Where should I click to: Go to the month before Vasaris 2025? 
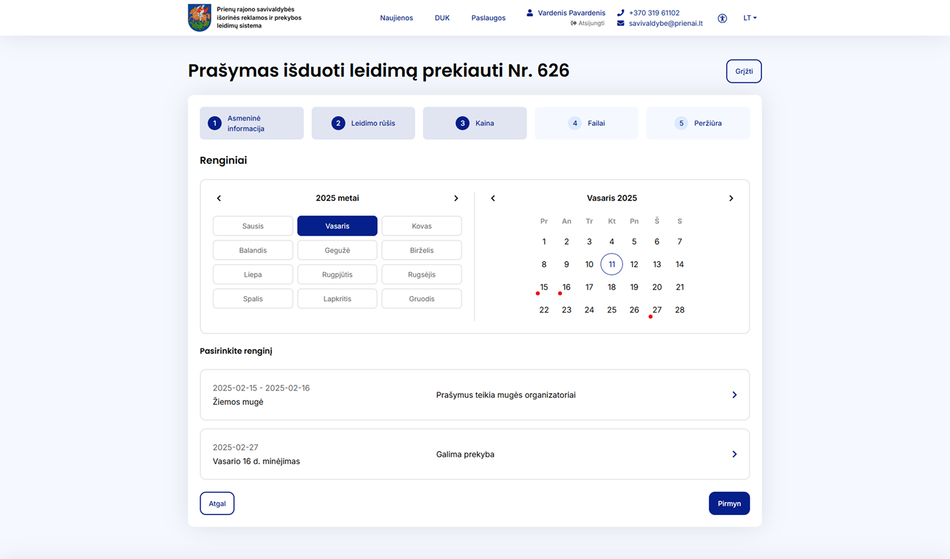point(493,198)
